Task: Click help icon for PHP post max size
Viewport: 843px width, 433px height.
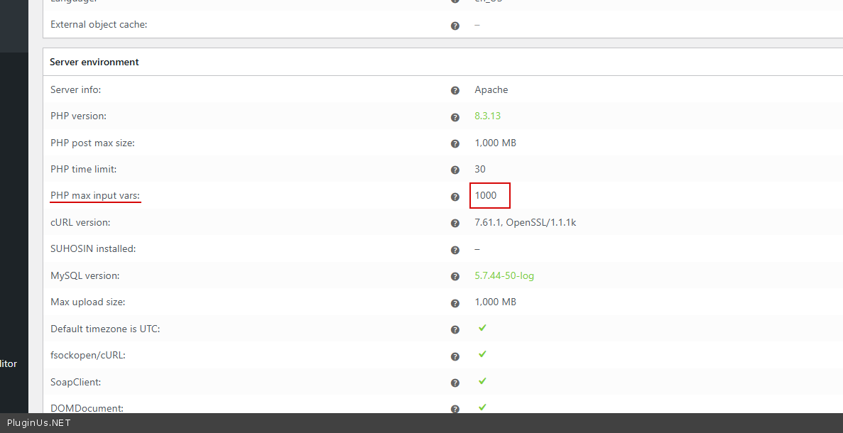Action: [x=455, y=144]
